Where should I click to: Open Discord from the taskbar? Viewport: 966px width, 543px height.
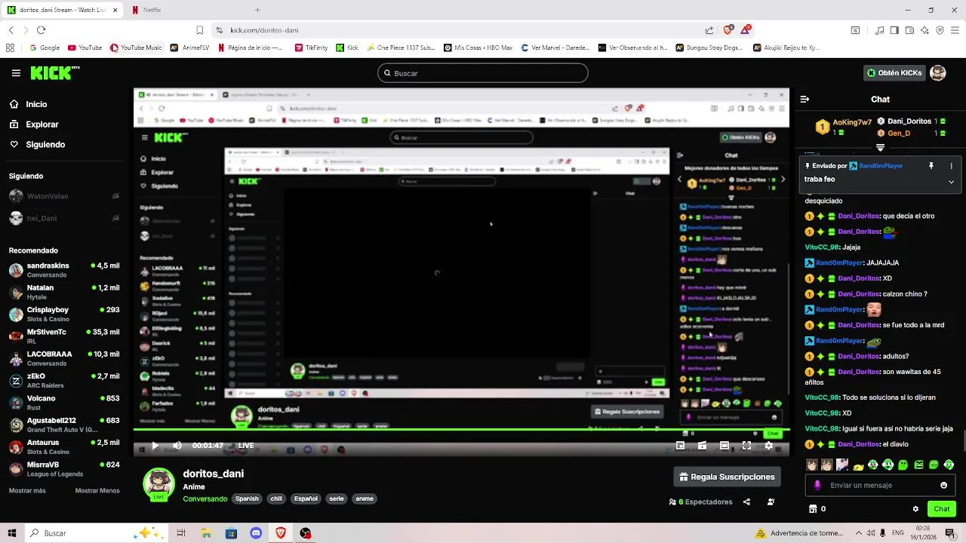[256, 533]
